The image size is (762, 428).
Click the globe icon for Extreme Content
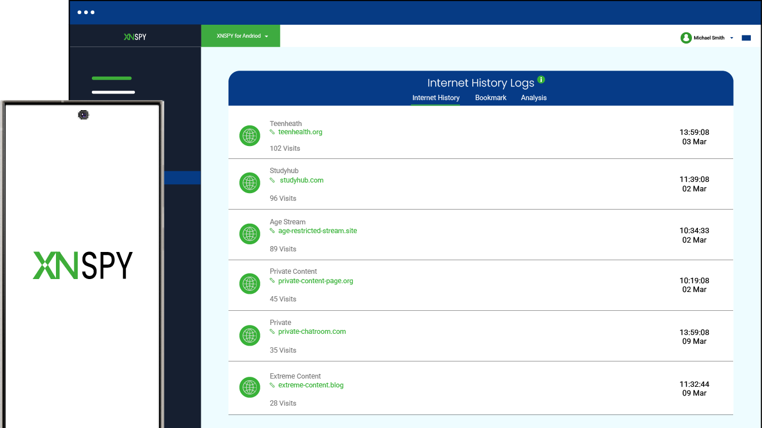click(250, 387)
